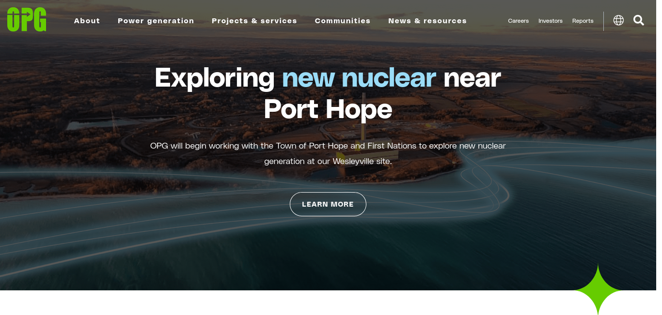Select the blue "new nuclear" headline text

(x=359, y=77)
